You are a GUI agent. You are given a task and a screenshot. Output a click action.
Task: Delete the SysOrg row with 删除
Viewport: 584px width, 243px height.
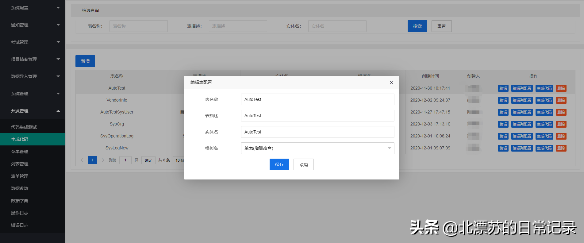[x=561, y=124]
